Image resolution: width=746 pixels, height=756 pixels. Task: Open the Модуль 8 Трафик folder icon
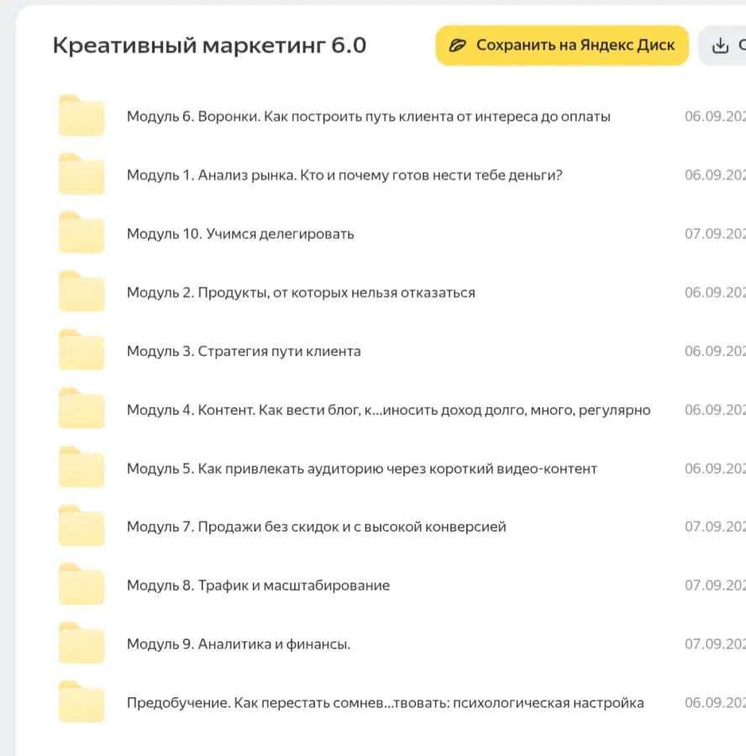(81, 585)
